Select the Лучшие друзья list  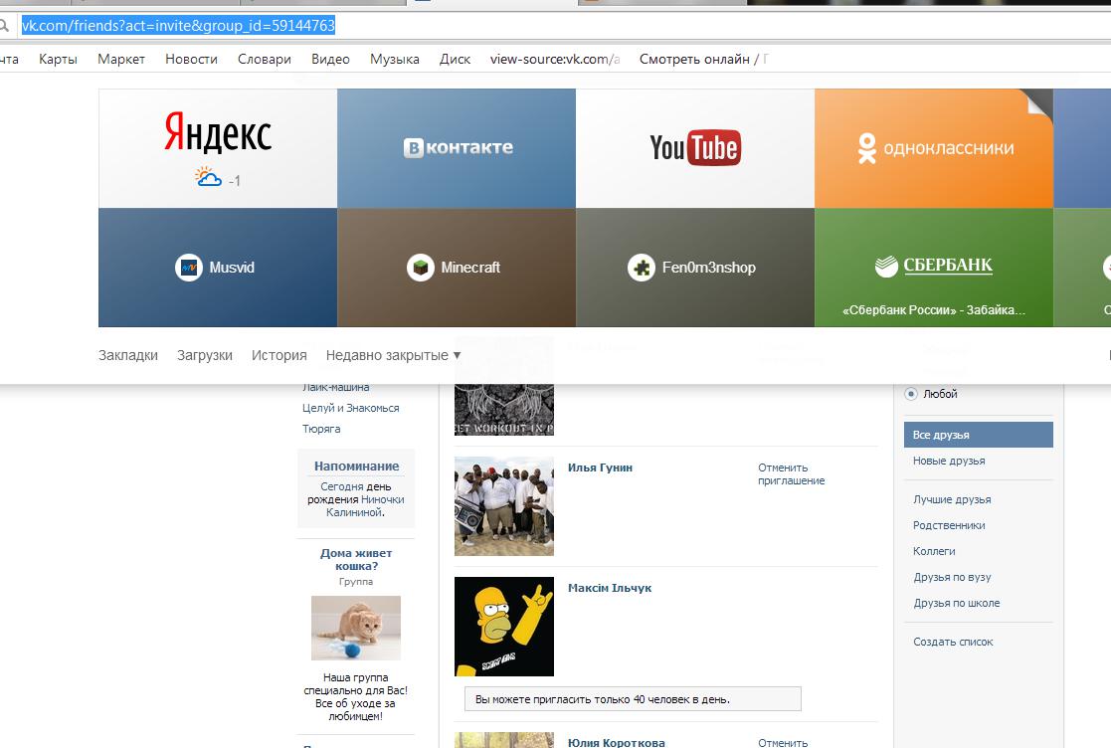point(952,500)
